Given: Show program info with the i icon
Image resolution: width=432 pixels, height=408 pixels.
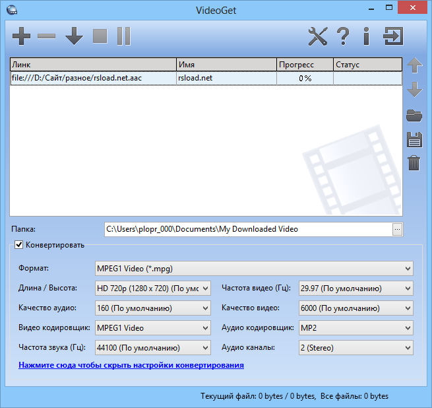Looking at the screenshot, I should tap(366, 36).
